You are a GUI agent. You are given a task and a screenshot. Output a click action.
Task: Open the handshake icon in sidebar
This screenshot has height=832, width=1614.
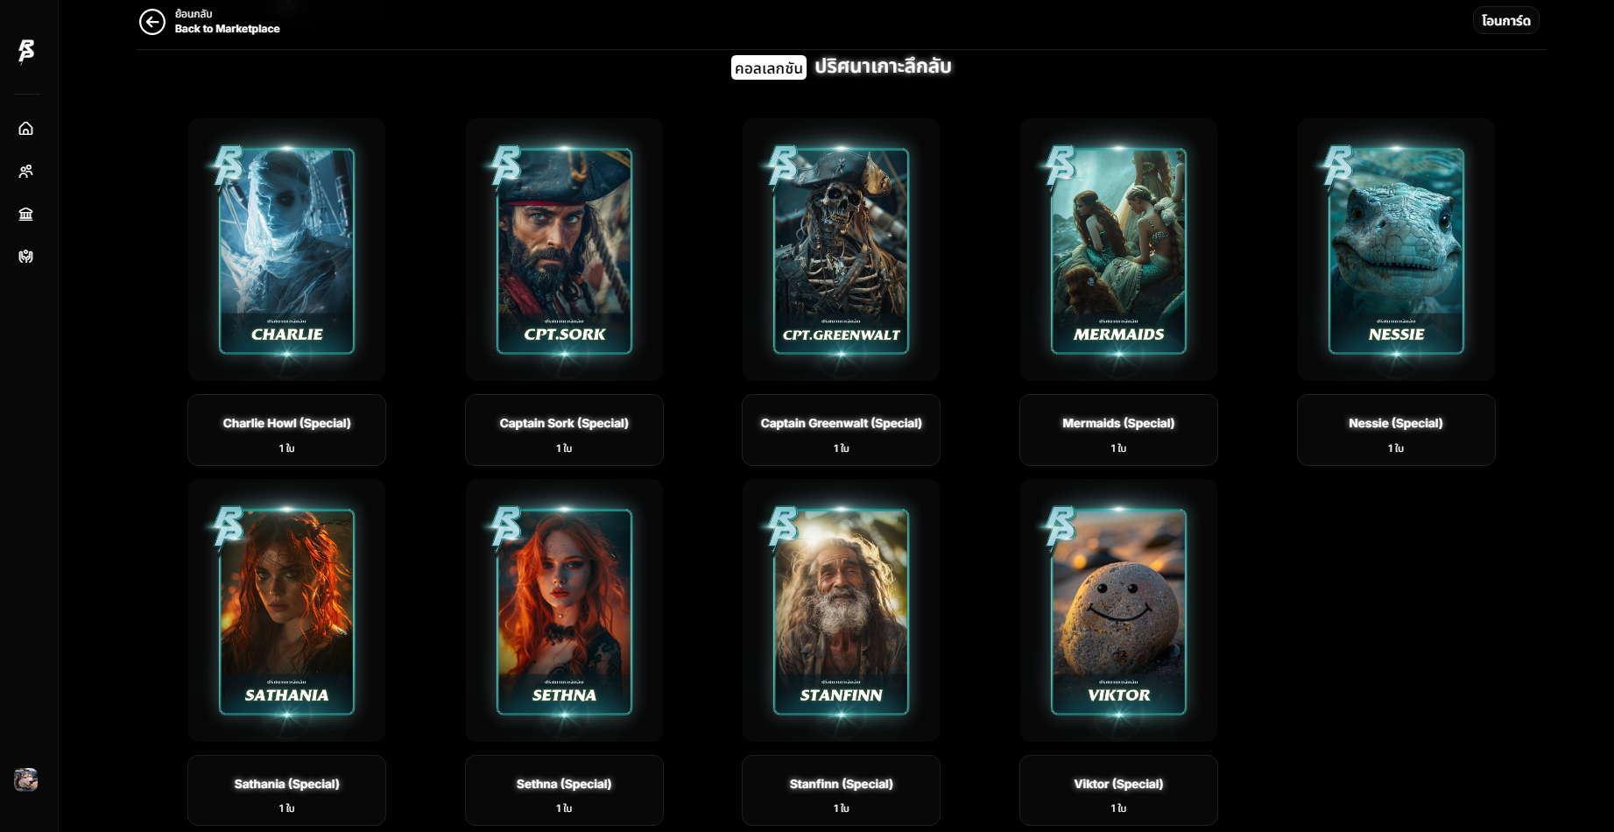(26, 257)
